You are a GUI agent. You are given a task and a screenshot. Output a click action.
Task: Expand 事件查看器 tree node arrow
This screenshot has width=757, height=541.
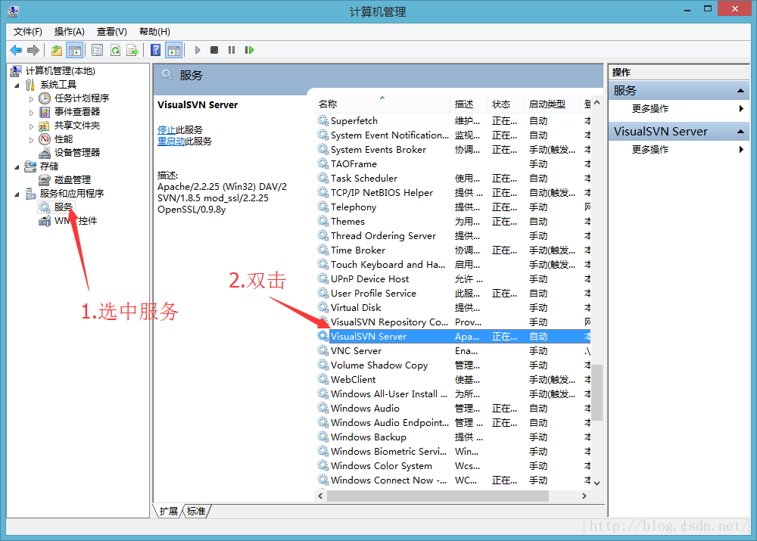pos(31,113)
